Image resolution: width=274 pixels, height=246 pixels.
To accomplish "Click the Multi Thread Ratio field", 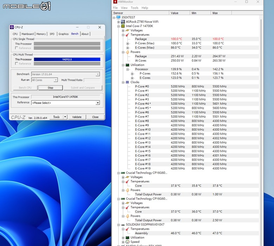I will tap(92, 80).
